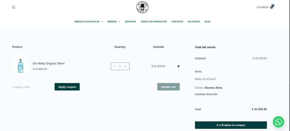Open the Servicios menu item
This screenshot has width=290, height=131.
click(x=130, y=22)
